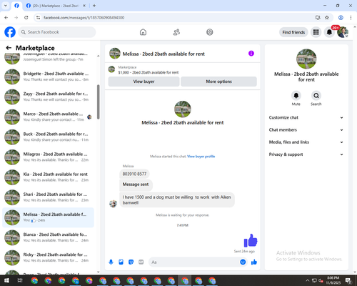Screen dimensions: 357x286
Task: Open the Facebook logo home link
Action: pos(10,32)
